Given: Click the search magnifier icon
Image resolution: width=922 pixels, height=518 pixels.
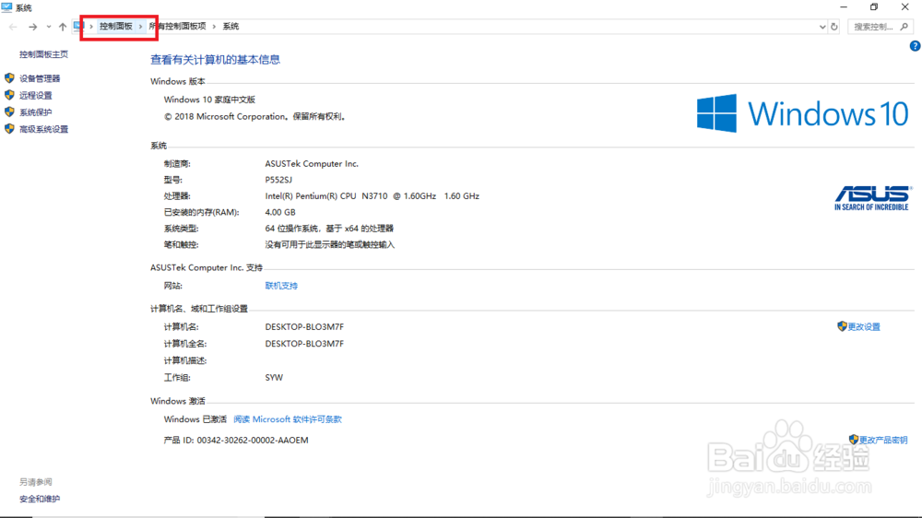Looking at the screenshot, I should tap(904, 27).
